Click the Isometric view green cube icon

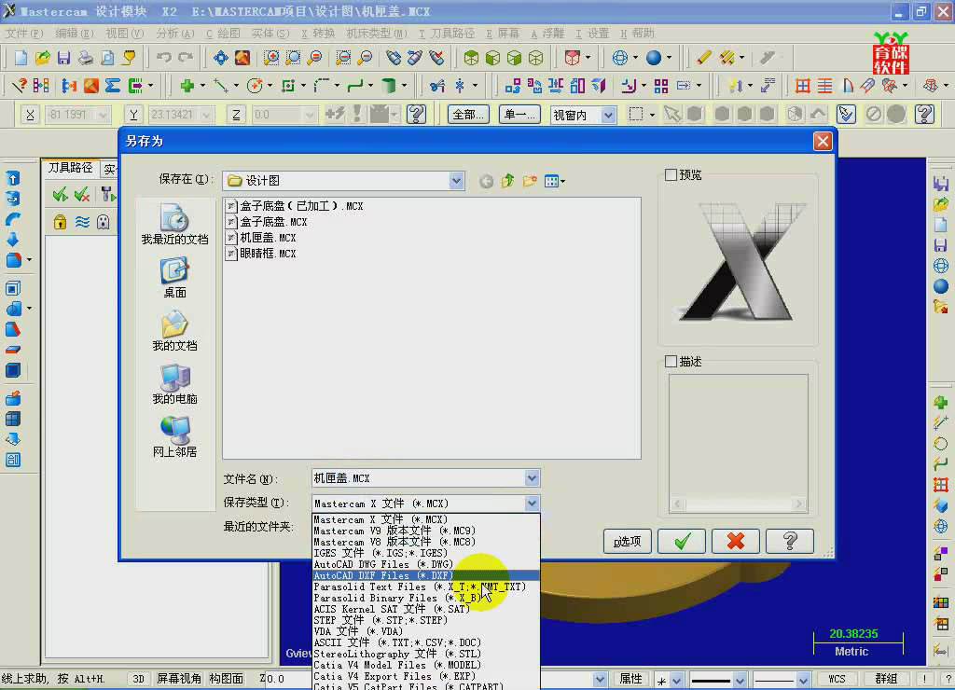(x=471, y=58)
